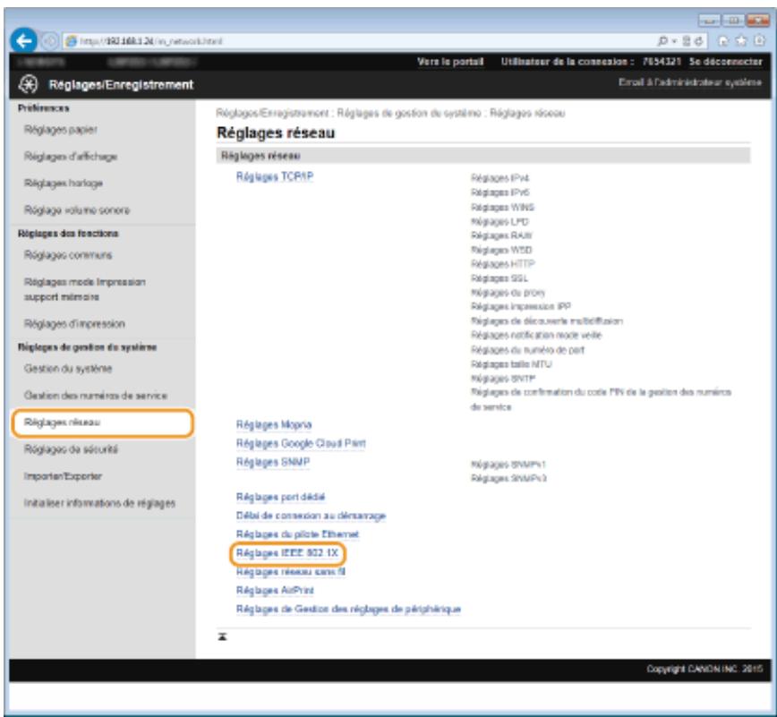
Task: Click the browser forward arrow button
Action: 49,41
